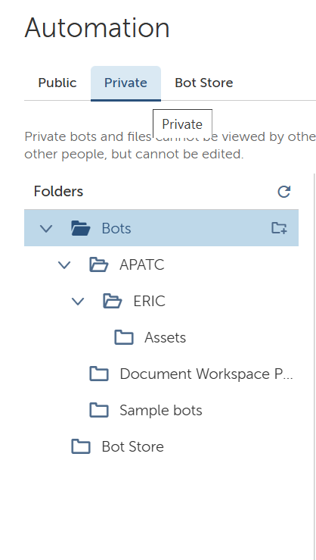Click the Sample bots folder icon
The image size is (316, 560).
(99, 411)
